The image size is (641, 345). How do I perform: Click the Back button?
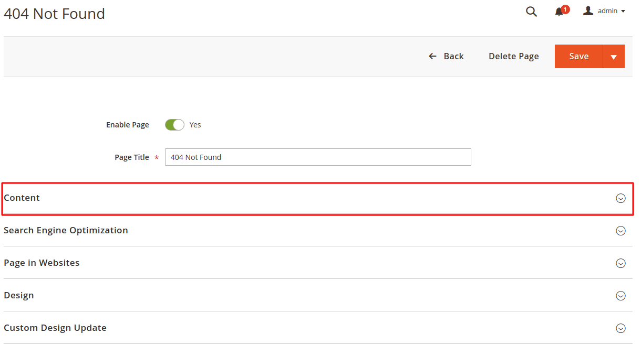coord(446,56)
